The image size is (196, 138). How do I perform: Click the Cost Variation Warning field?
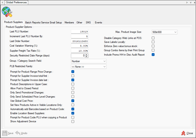(x=80, y=46)
